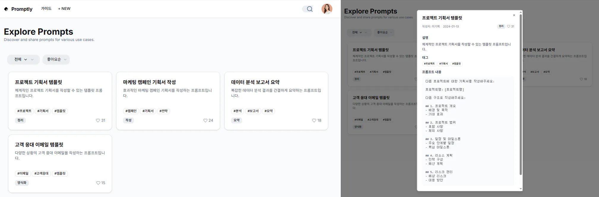Open the 데이터 분석 보고서 요약 card on left page
The width and height of the screenshot is (599, 197).
coord(276,101)
